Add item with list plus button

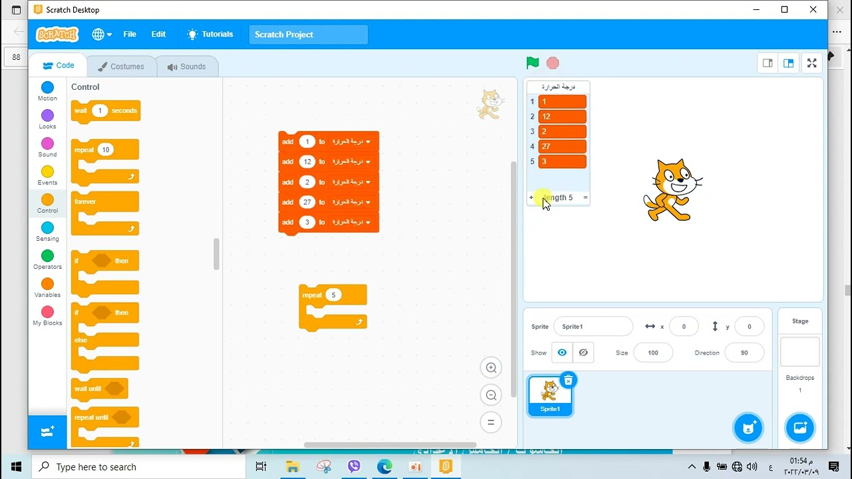[x=531, y=198]
